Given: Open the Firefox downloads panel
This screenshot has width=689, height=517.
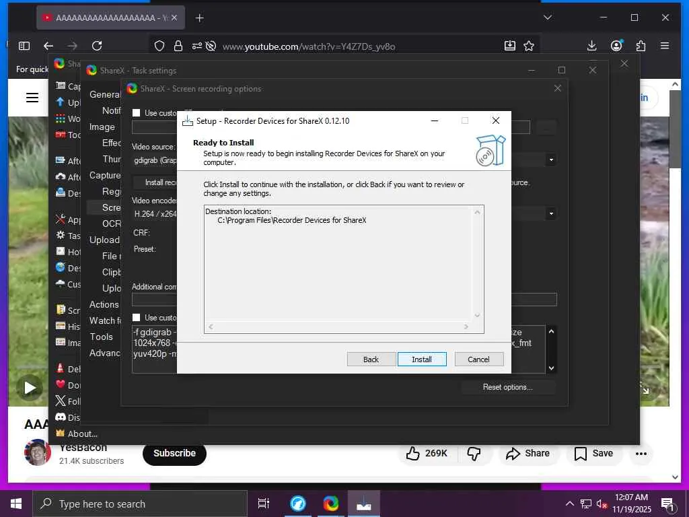Looking at the screenshot, I should click(592, 46).
